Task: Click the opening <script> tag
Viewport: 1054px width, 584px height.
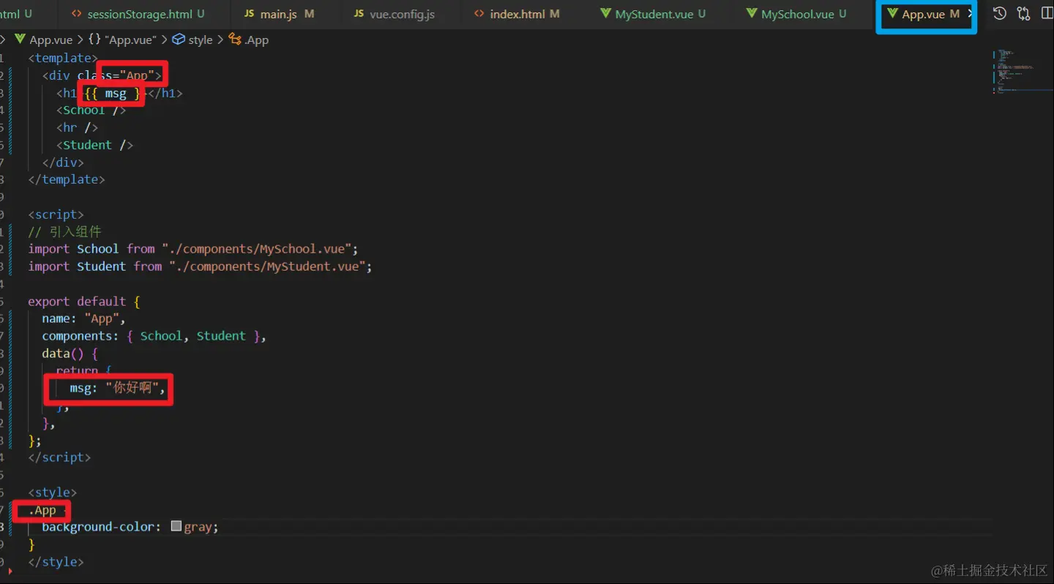Action: pyautogui.click(x=56, y=214)
